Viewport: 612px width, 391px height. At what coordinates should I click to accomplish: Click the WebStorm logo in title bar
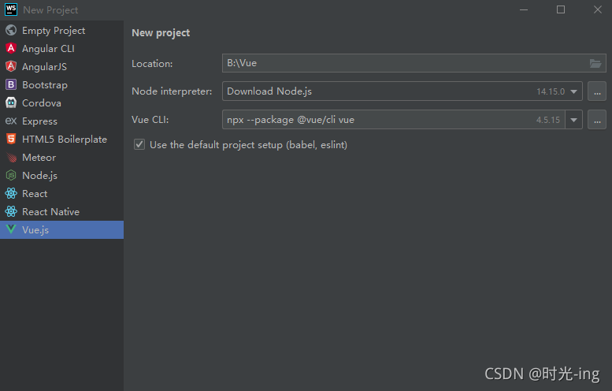pyautogui.click(x=11, y=9)
